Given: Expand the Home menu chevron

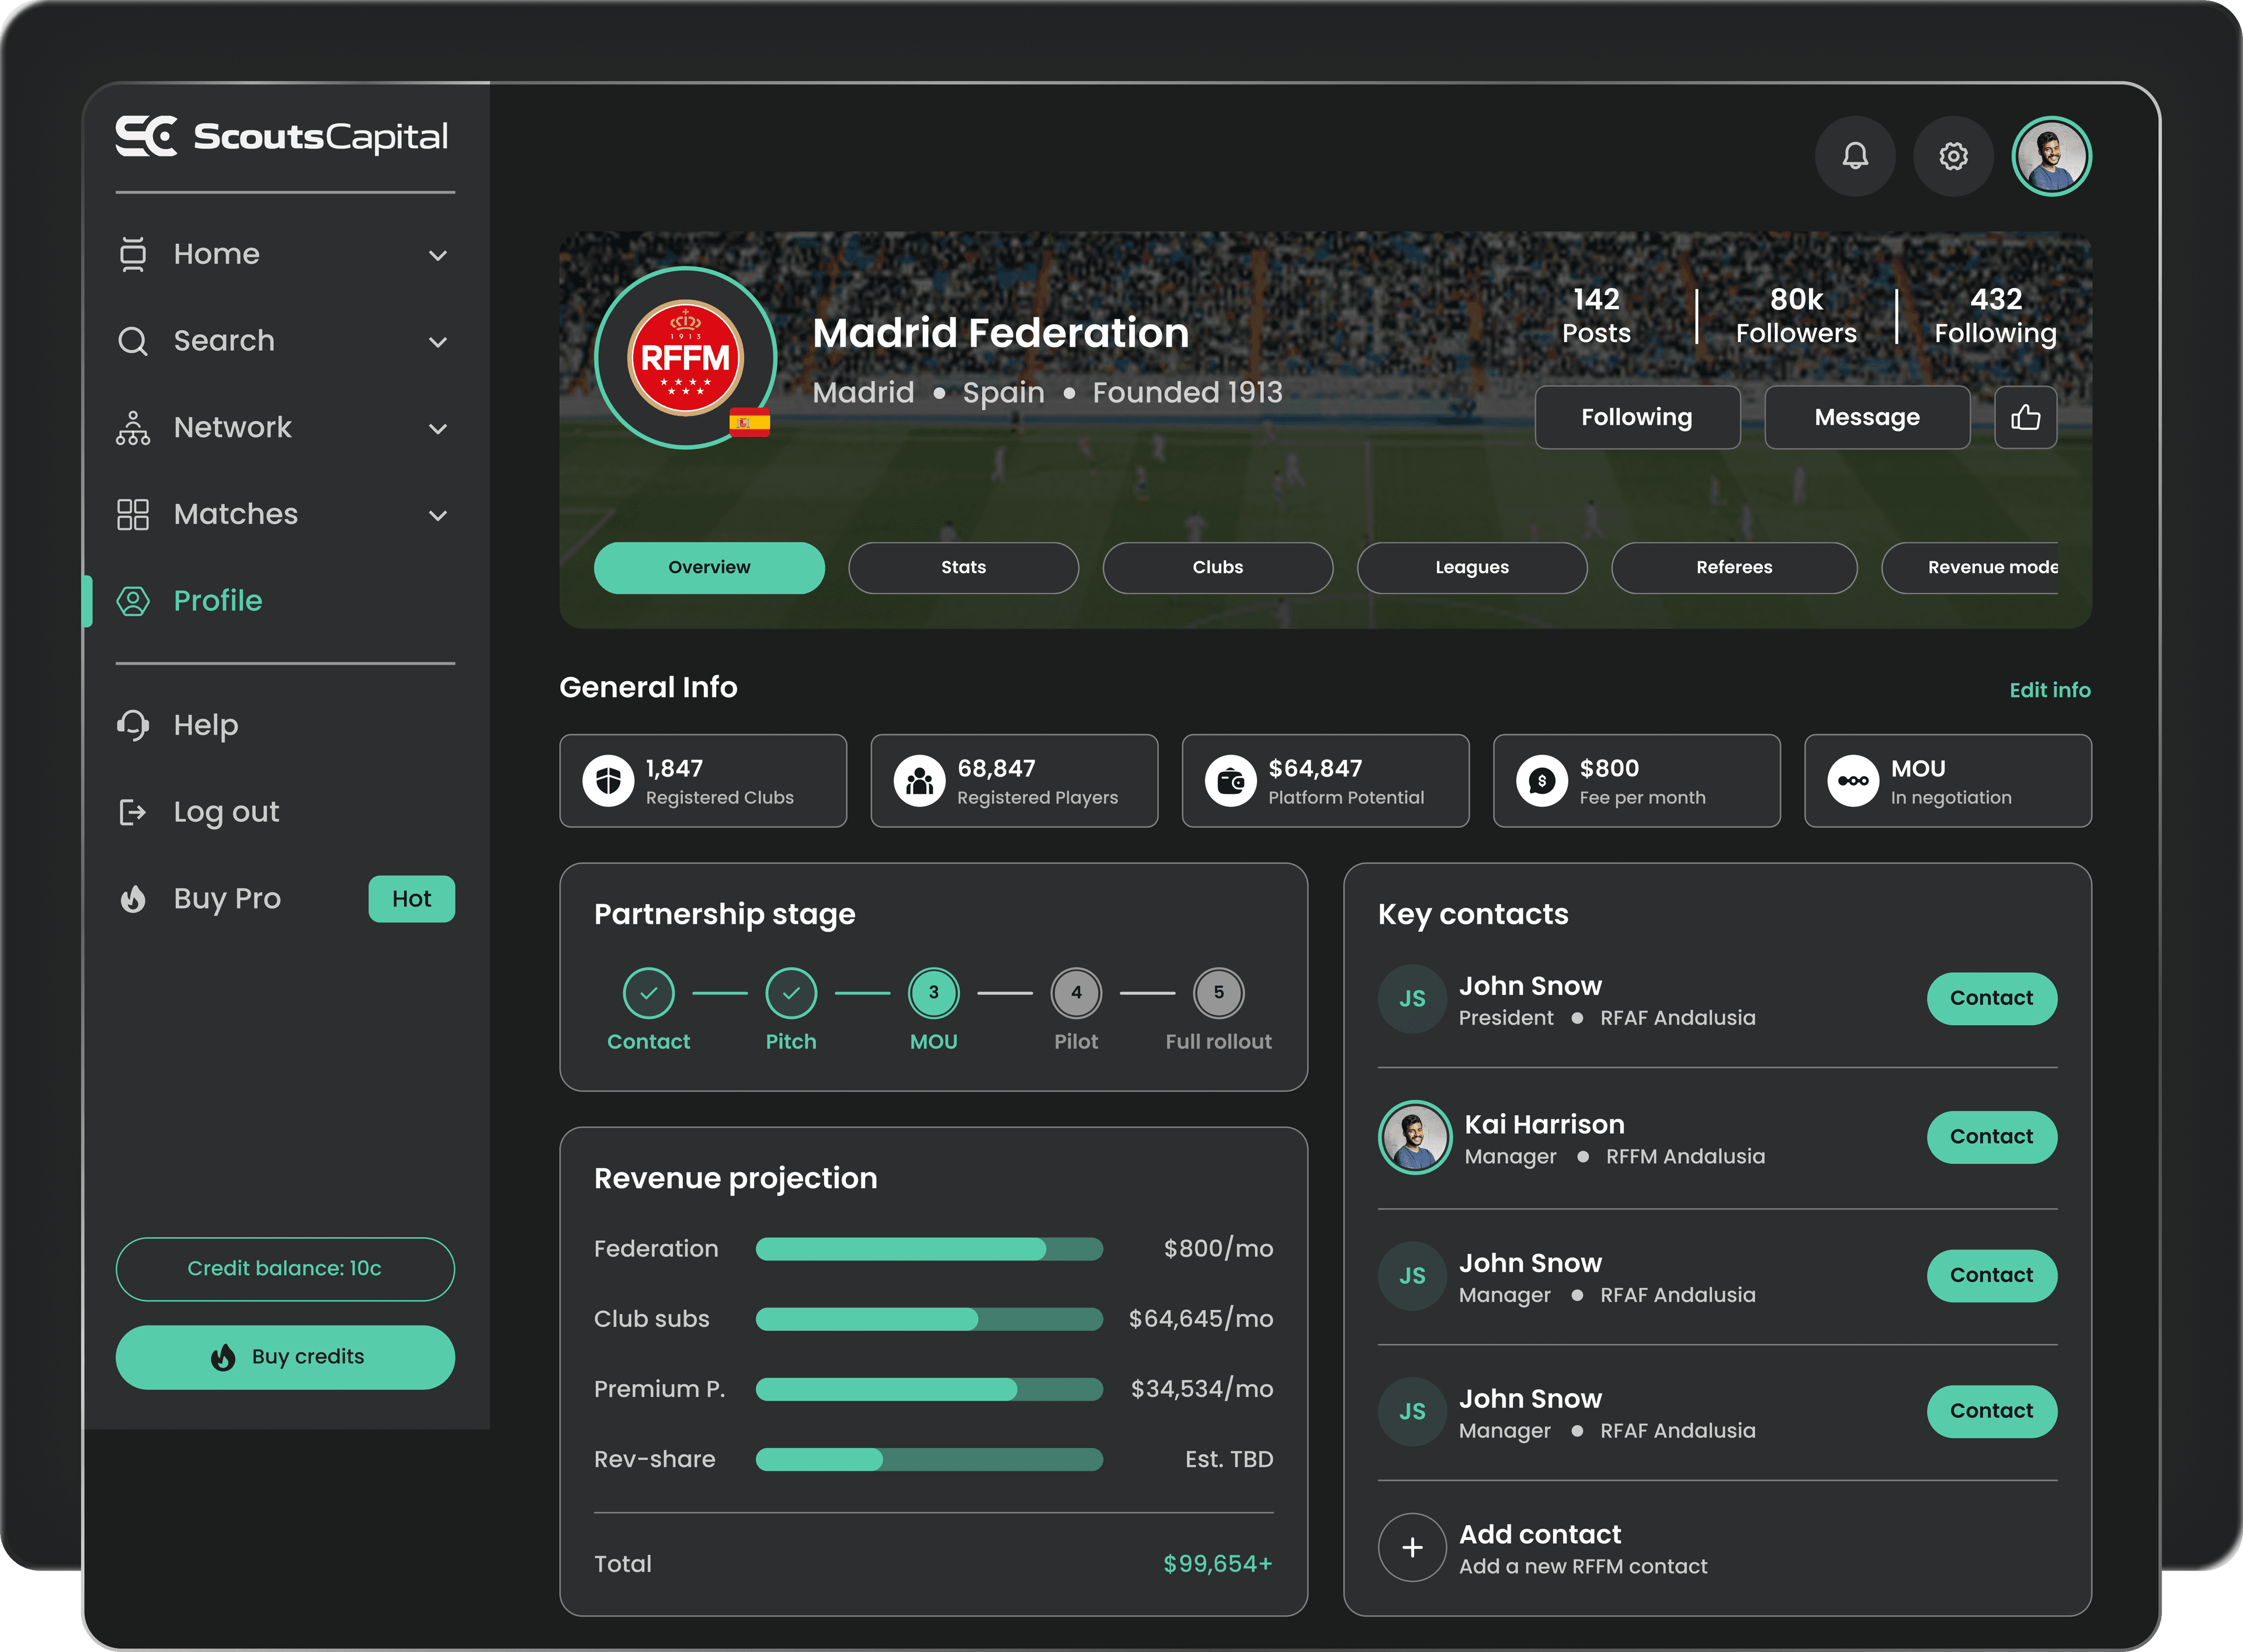Looking at the screenshot, I should tap(438, 255).
